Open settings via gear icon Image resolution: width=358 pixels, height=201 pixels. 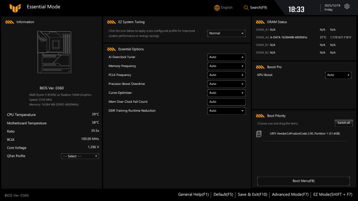(x=347, y=7)
